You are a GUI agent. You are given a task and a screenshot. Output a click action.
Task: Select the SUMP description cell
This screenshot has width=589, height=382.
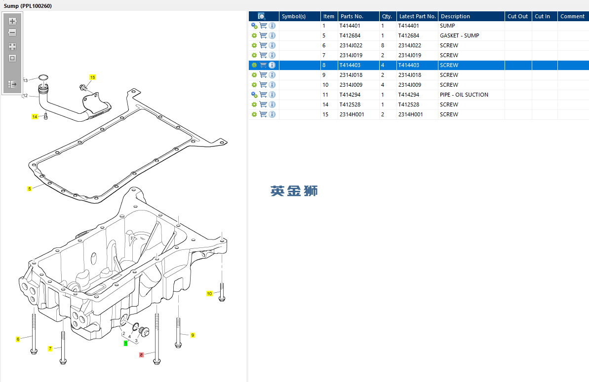tap(471, 26)
